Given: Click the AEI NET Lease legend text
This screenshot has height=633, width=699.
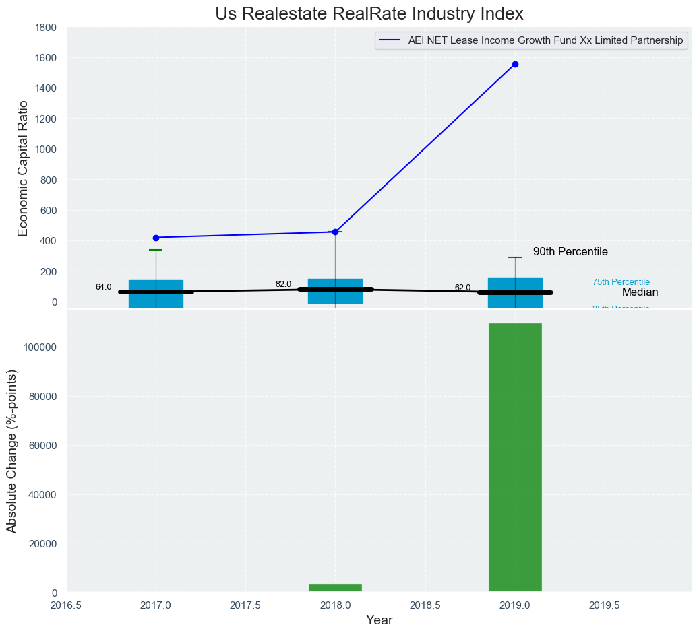Looking at the screenshot, I should click(x=545, y=40).
